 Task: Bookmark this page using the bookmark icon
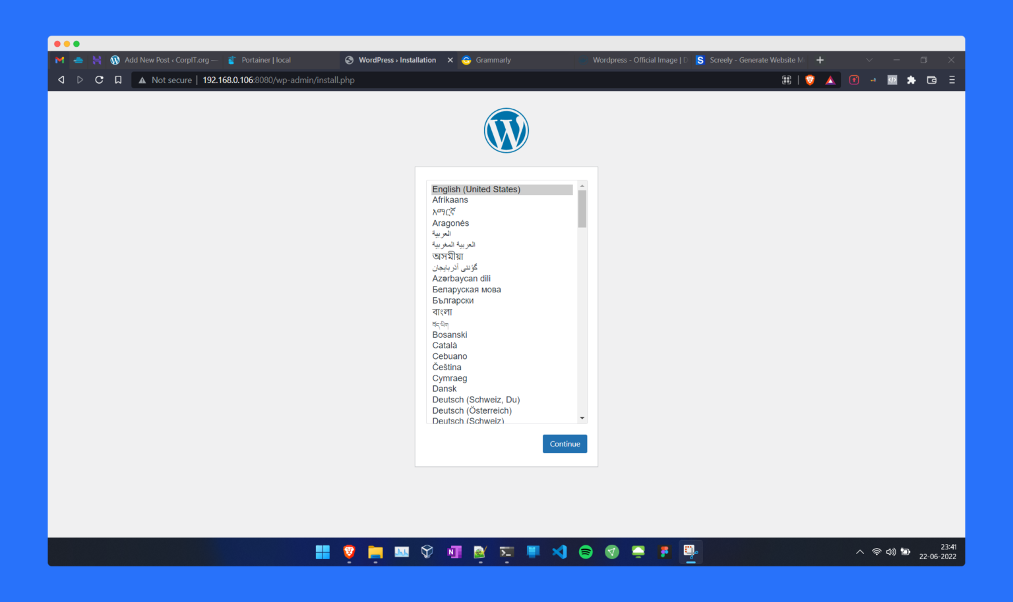point(118,80)
